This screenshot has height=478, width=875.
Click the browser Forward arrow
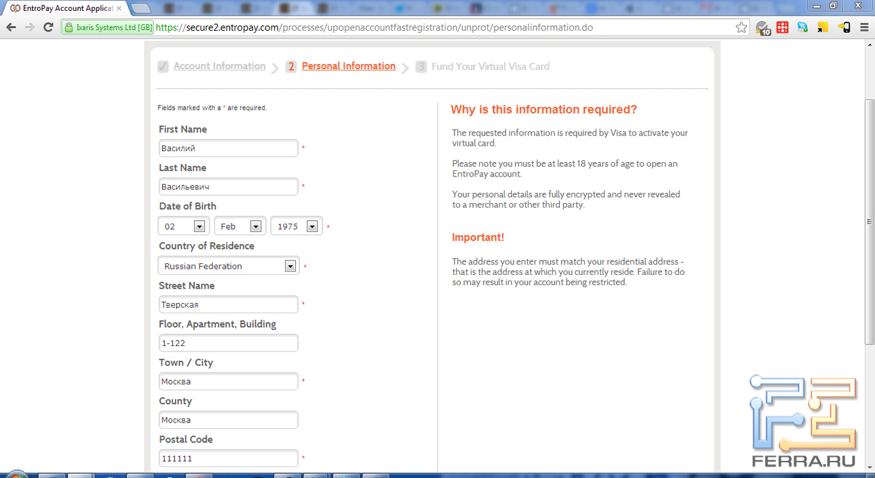(x=29, y=27)
